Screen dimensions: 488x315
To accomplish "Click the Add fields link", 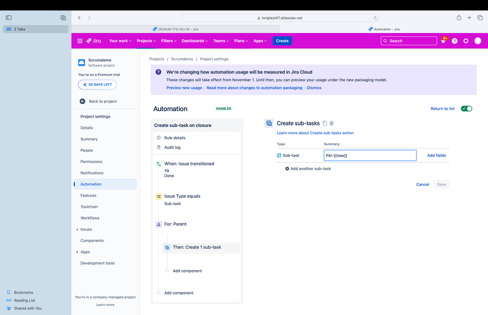I will (x=436, y=156).
